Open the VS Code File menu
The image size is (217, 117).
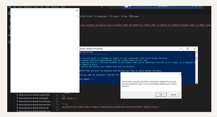(x=14, y=7)
